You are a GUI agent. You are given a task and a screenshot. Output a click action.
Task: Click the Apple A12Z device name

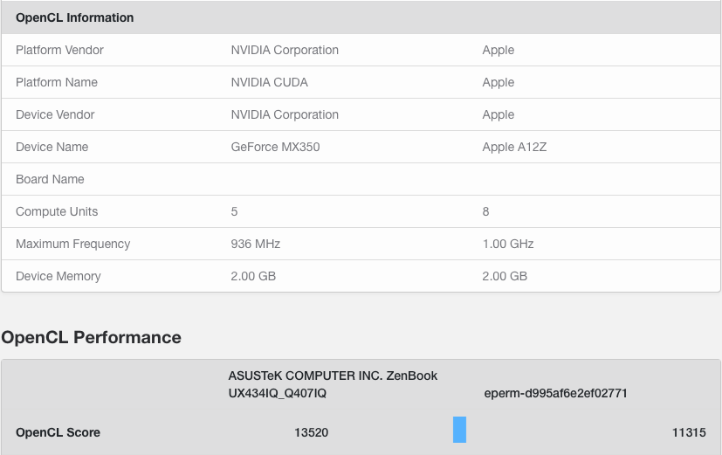(x=513, y=147)
